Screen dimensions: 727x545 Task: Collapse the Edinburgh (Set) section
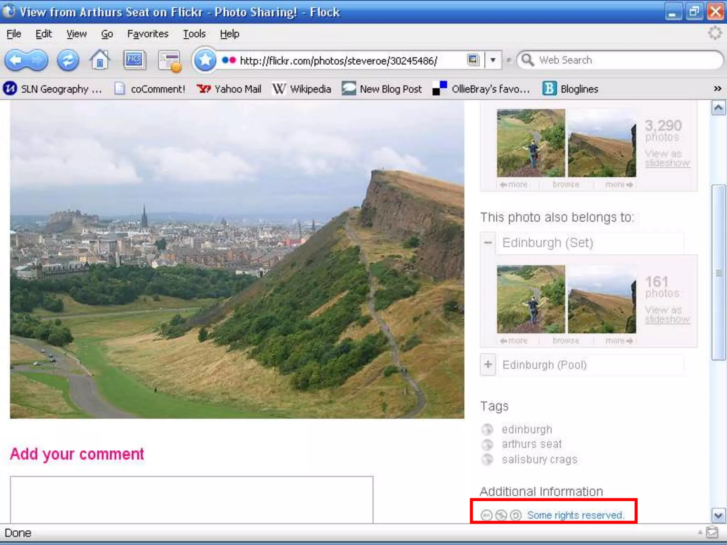(488, 243)
